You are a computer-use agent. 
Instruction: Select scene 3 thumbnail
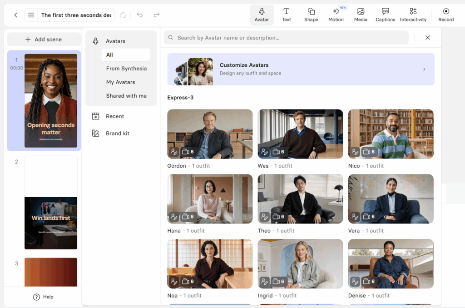(51, 272)
